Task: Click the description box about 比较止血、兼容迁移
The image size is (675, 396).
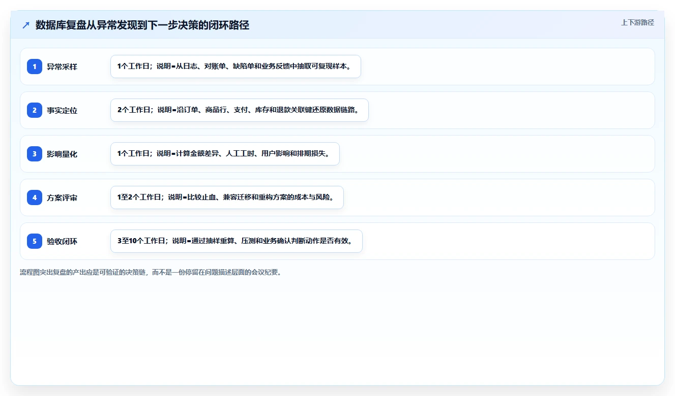Action: click(227, 197)
